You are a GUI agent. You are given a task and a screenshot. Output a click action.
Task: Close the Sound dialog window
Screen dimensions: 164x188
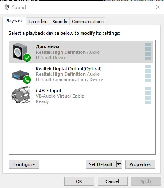158,7
